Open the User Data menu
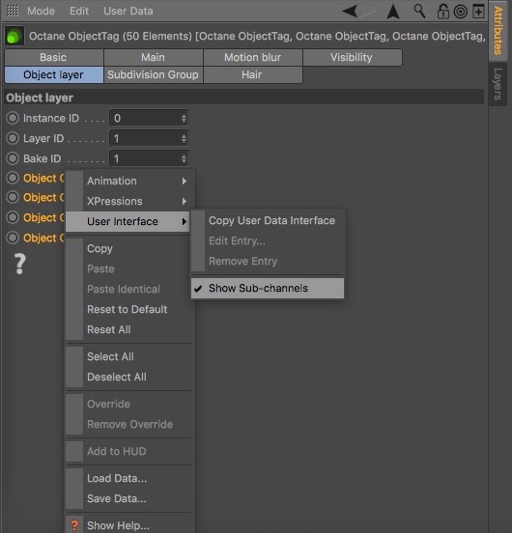 pyautogui.click(x=128, y=11)
